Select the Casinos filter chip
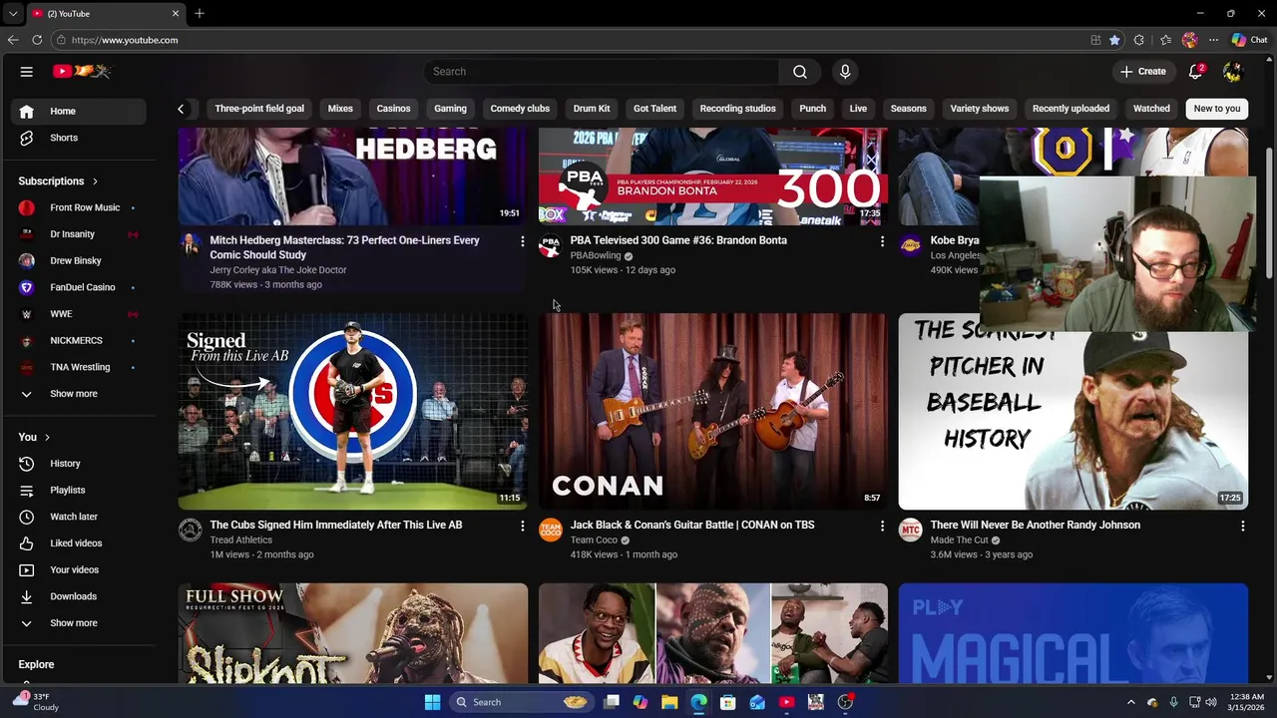Image resolution: width=1277 pixels, height=718 pixels. point(393,109)
